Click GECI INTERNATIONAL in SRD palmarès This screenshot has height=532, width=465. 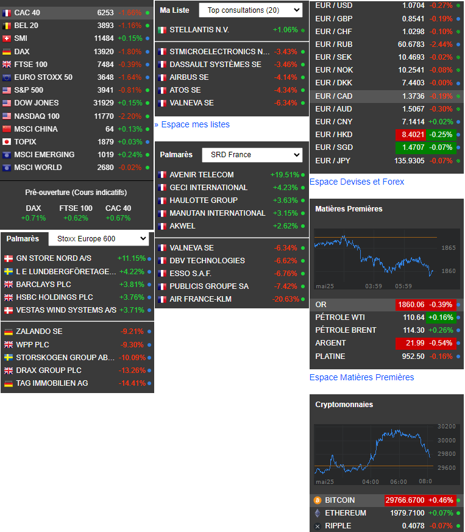click(208, 188)
